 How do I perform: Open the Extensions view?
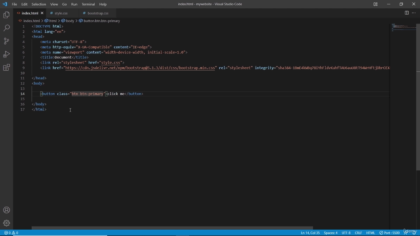point(7,67)
